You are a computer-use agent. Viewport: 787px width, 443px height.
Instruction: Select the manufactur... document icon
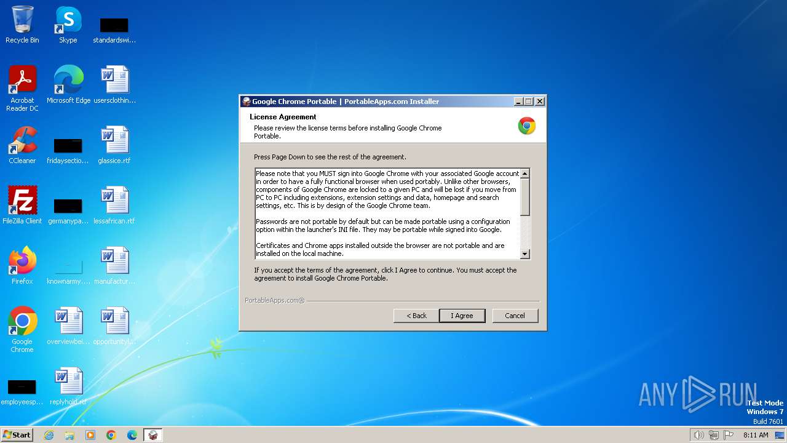[x=114, y=266]
